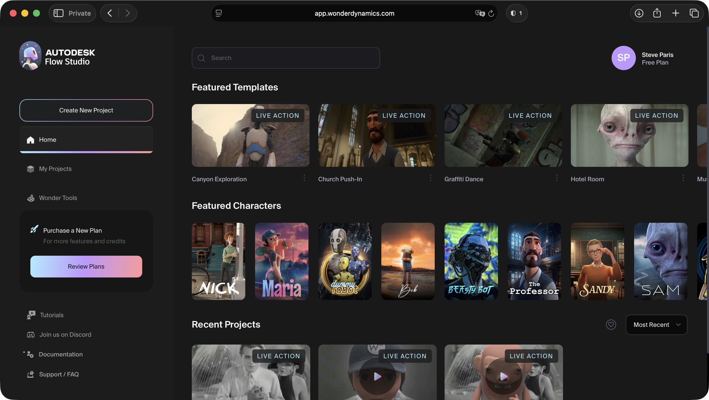Open the Join us on Discord link
709x400 pixels.
tap(65, 334)
